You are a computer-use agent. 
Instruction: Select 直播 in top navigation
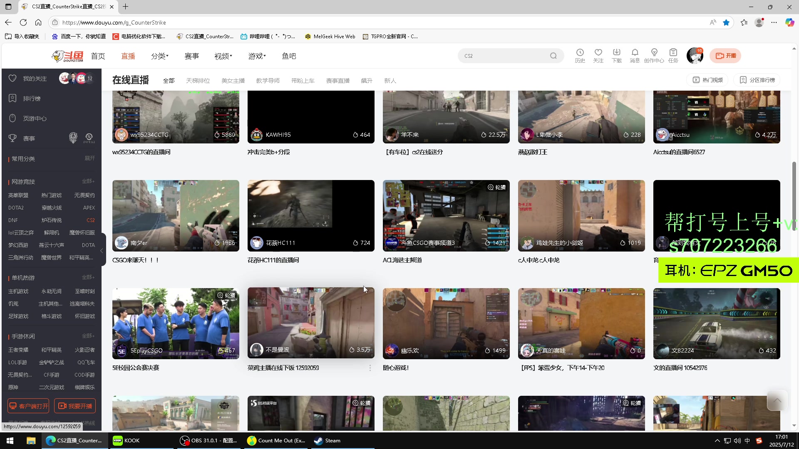click(128, 56)
